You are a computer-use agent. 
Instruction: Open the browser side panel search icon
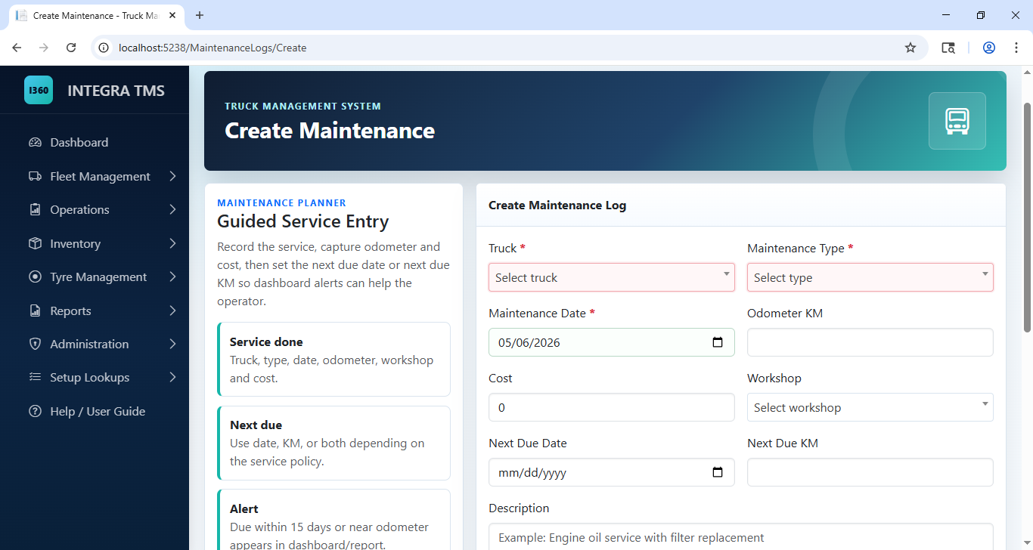coord(948,48)
